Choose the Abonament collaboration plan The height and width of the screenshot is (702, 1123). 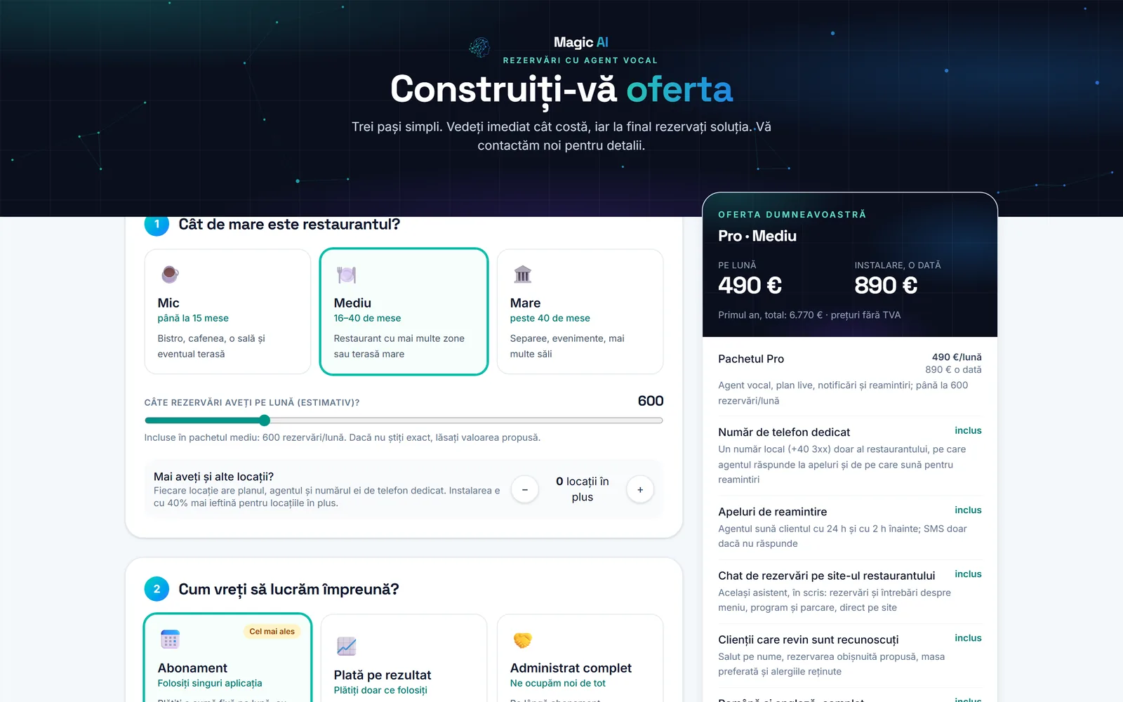227,658
